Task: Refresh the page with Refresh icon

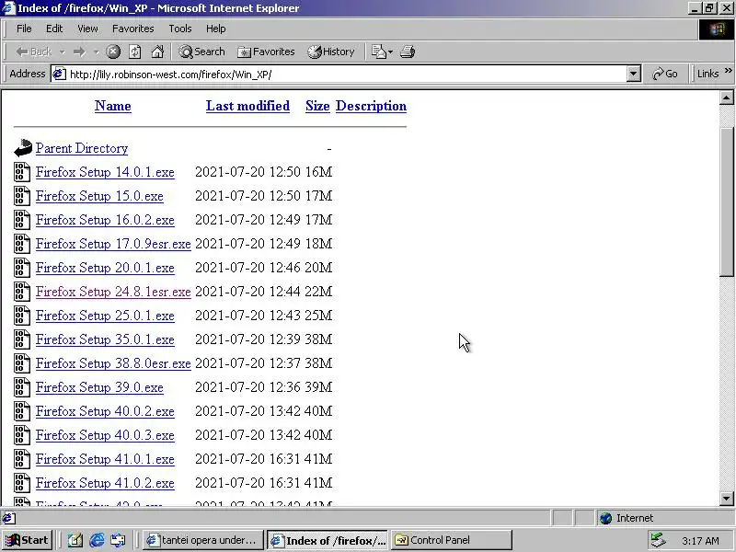Action: click(135, 52)
